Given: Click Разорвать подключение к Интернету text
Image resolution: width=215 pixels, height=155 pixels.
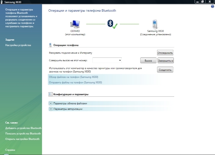Looking at the screenshot, I should click(71, 53).
